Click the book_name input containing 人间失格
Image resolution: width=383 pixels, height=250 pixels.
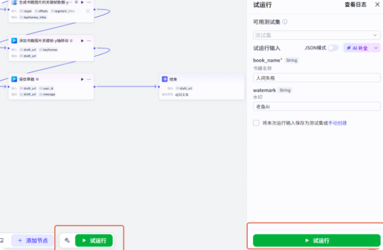(317, 78)
